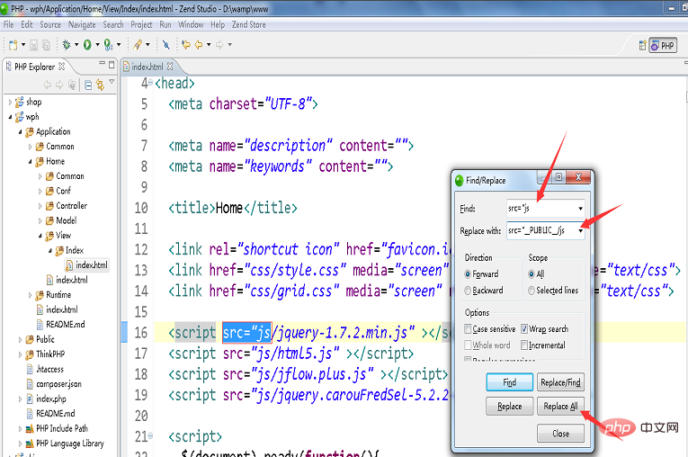Click Collapse All icon in PHP Explorer

click(88, 85)
